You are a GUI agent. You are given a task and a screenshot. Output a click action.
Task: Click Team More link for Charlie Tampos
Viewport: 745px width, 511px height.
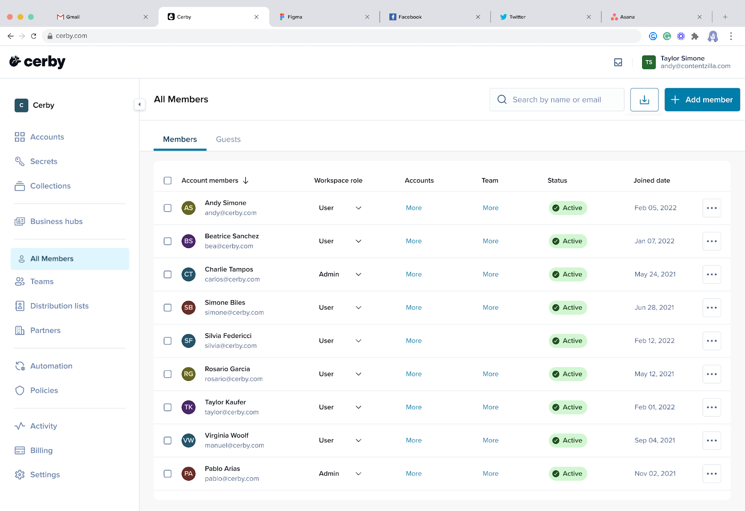[x=490, y=274]
